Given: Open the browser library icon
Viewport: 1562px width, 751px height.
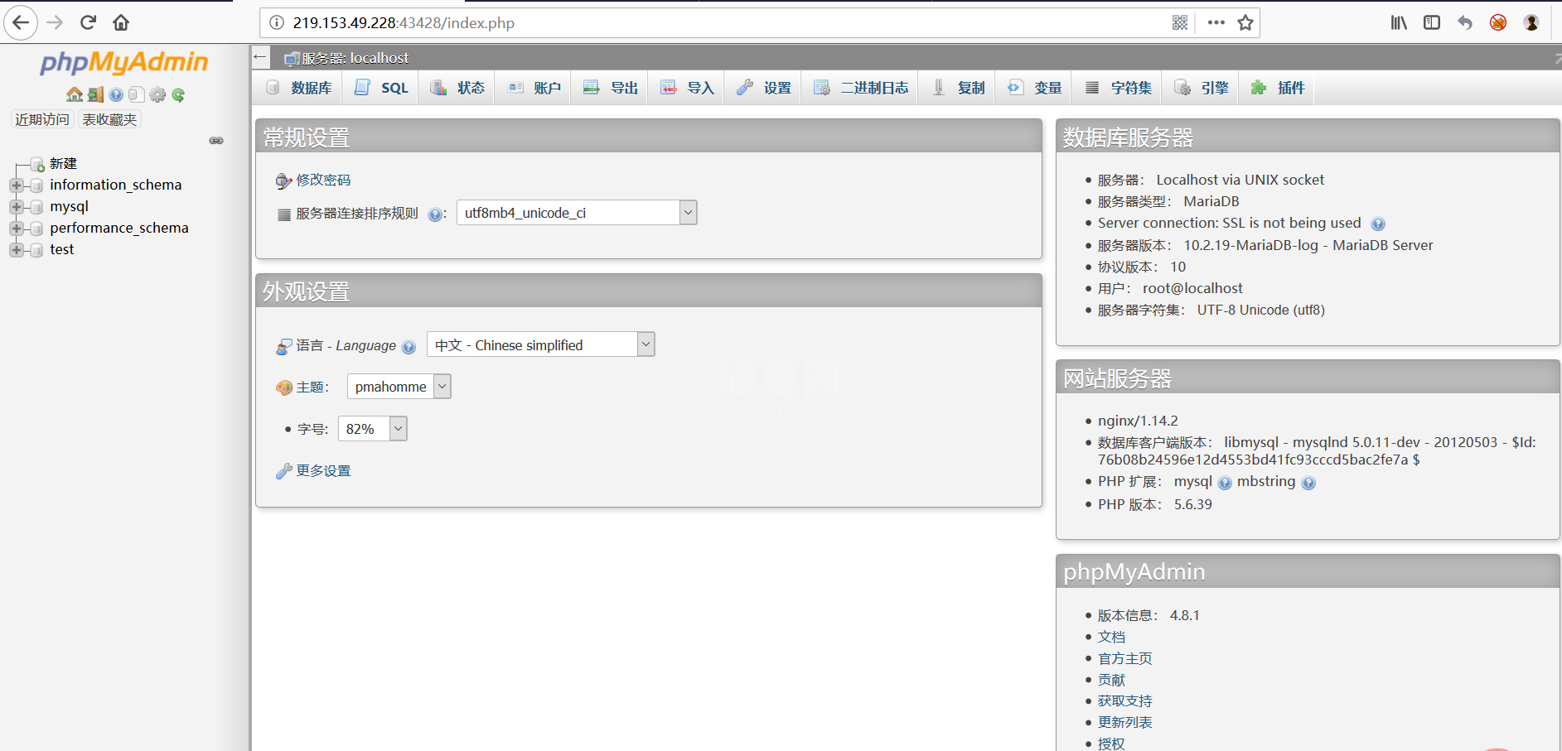Looking at the screenshot, I should [x=1399, y=22].
